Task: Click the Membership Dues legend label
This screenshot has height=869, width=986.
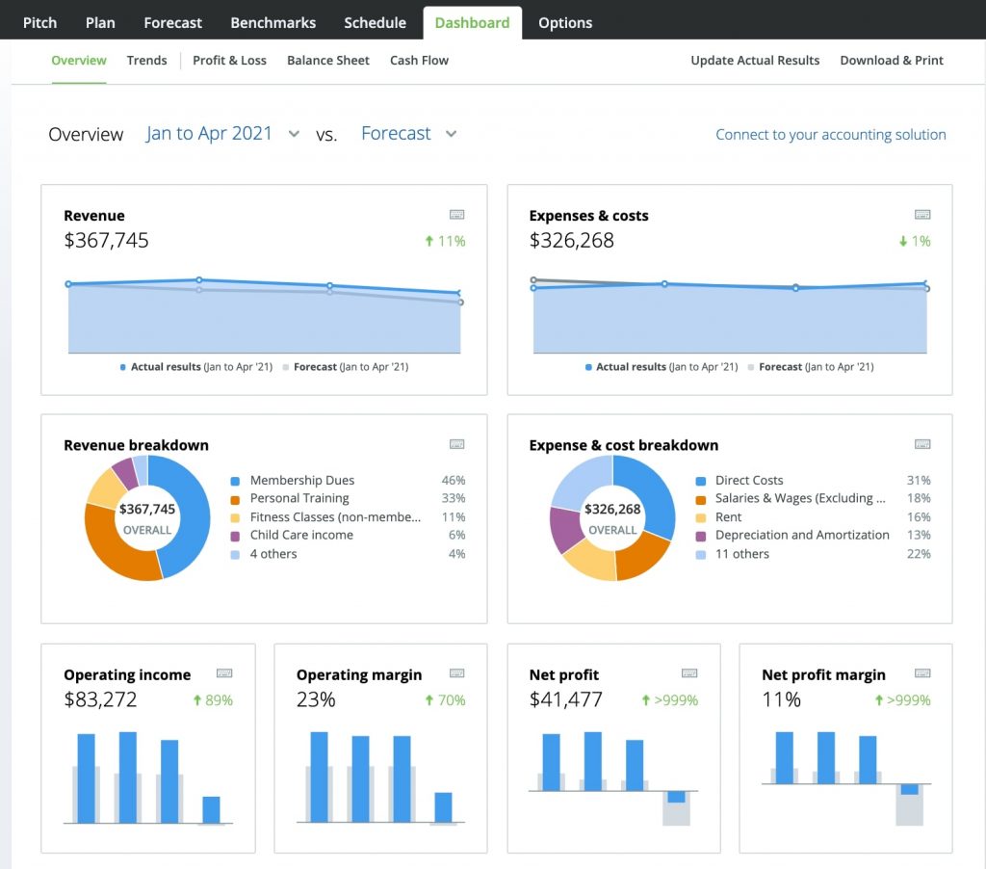Action: [301, 480]
